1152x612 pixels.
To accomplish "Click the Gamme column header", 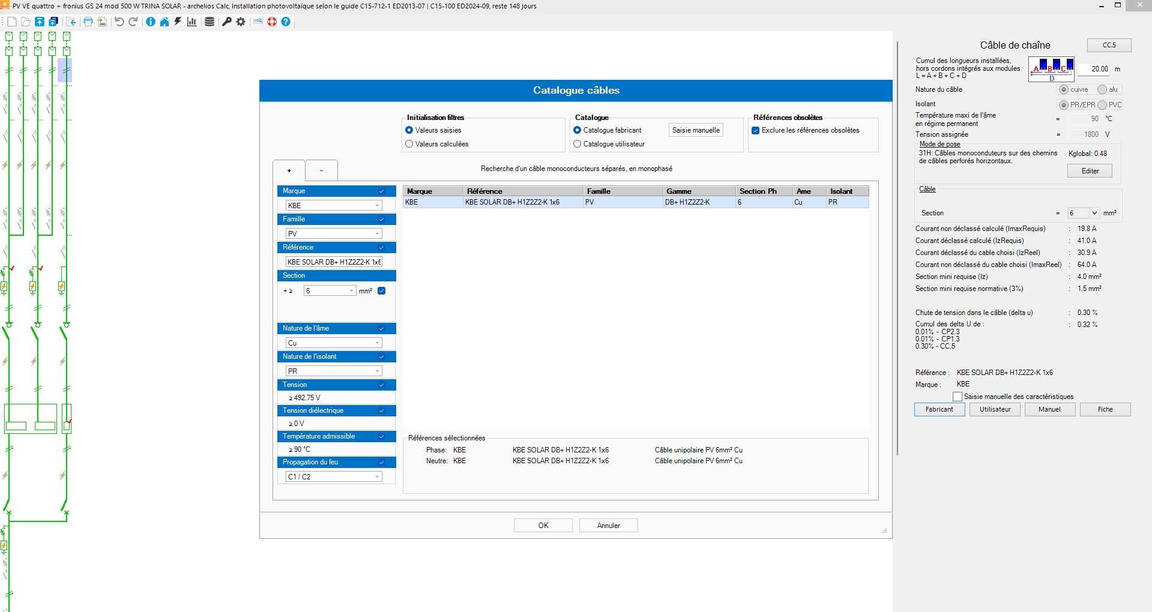I will tap(699, 191).
